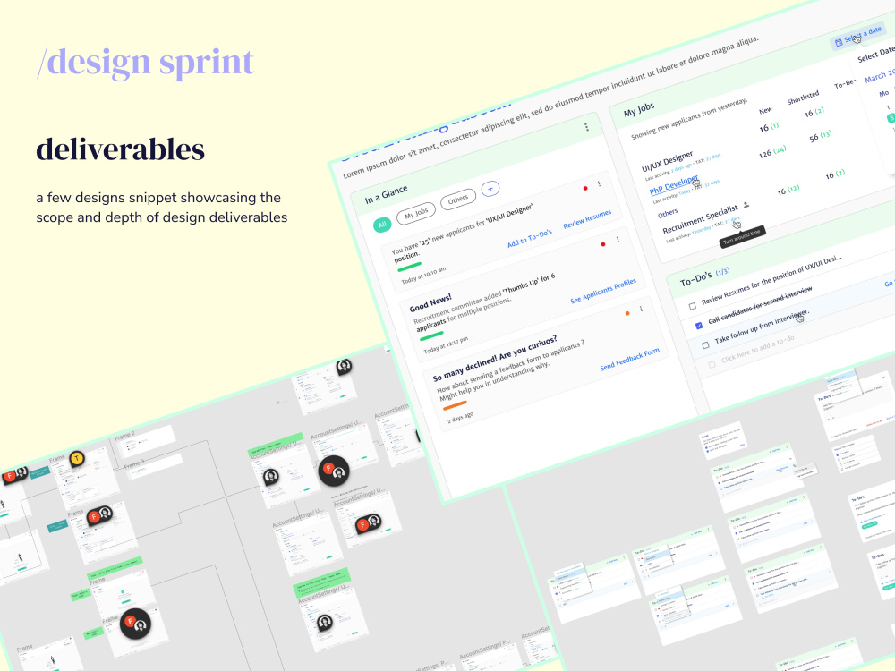The image size is (895, 671).
Task: Click the 'Select a date' button
Action: [858, 36]
